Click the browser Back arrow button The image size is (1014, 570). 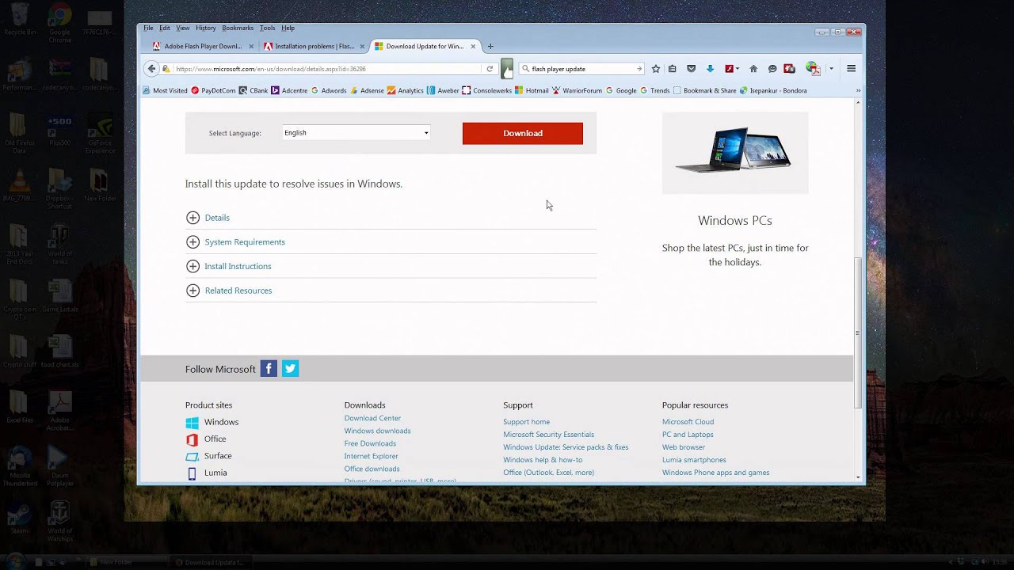(x=151, y=69)
